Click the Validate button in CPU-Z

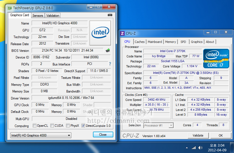click(x=198, y=135)
